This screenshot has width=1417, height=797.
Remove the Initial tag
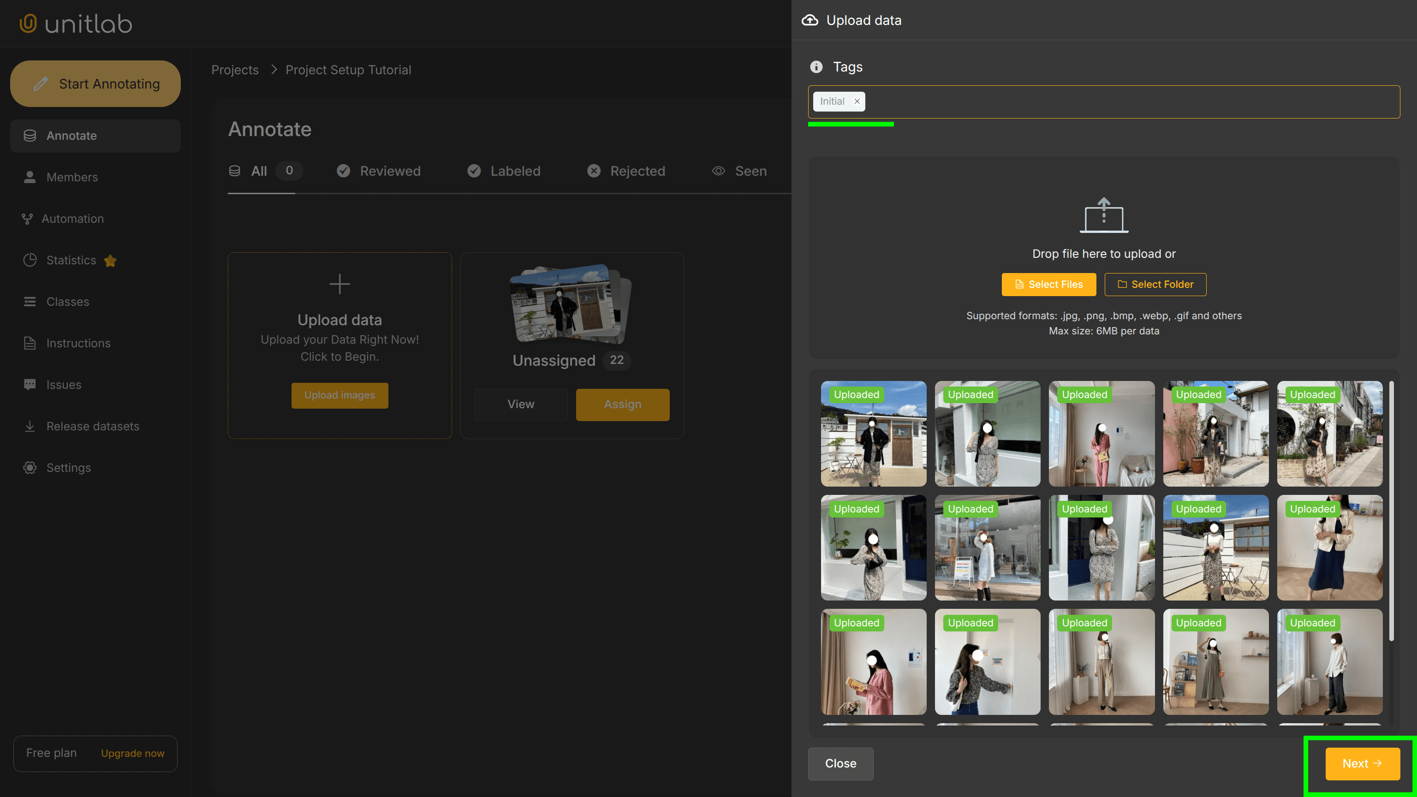(x=857, y=101)
